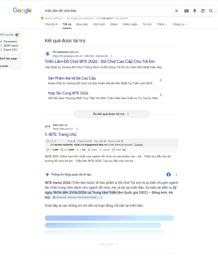
Task: Open Sản Phẩm Mẹ Và Bé Cao Cấp sitelink
Action: 72,78
